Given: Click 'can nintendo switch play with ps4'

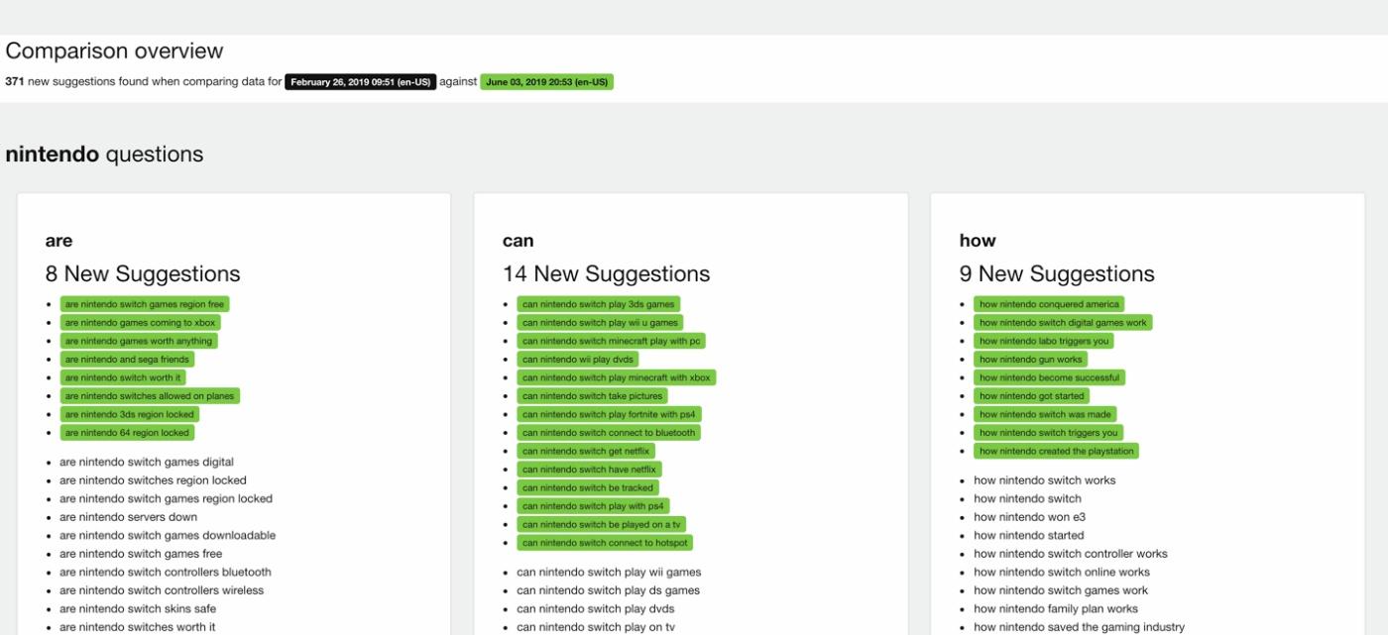Looking at the screenshot, I should [x=593, y=506].
